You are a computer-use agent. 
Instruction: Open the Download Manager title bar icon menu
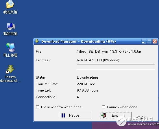pyautogui.click(x=37, y=41)
